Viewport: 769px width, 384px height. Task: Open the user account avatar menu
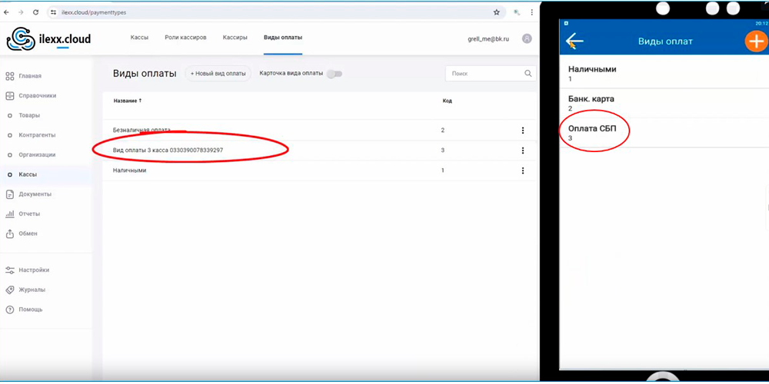pyautogui.click(x=527, y=38)
